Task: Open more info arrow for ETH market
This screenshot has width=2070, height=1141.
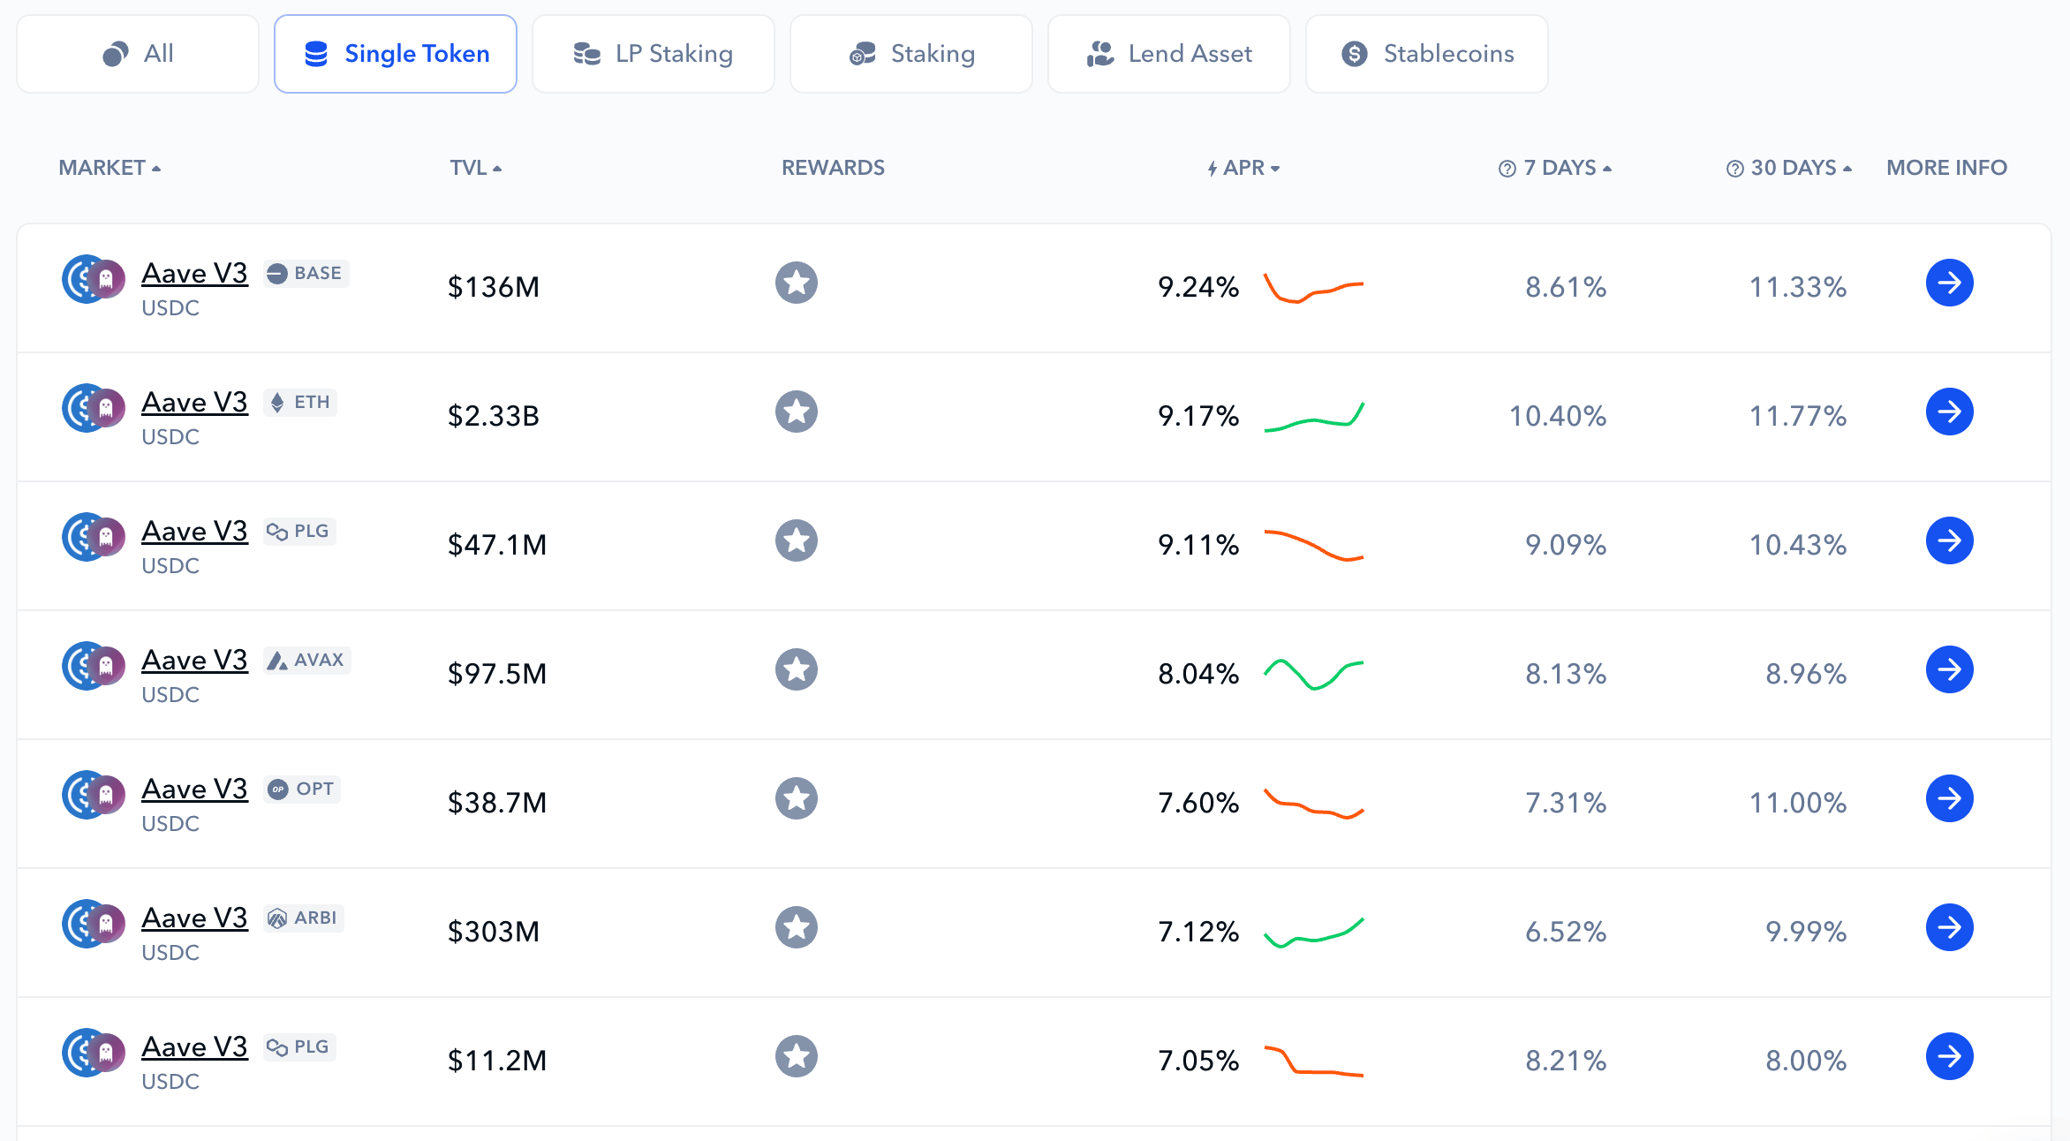Action: (x=1950, y=412)
